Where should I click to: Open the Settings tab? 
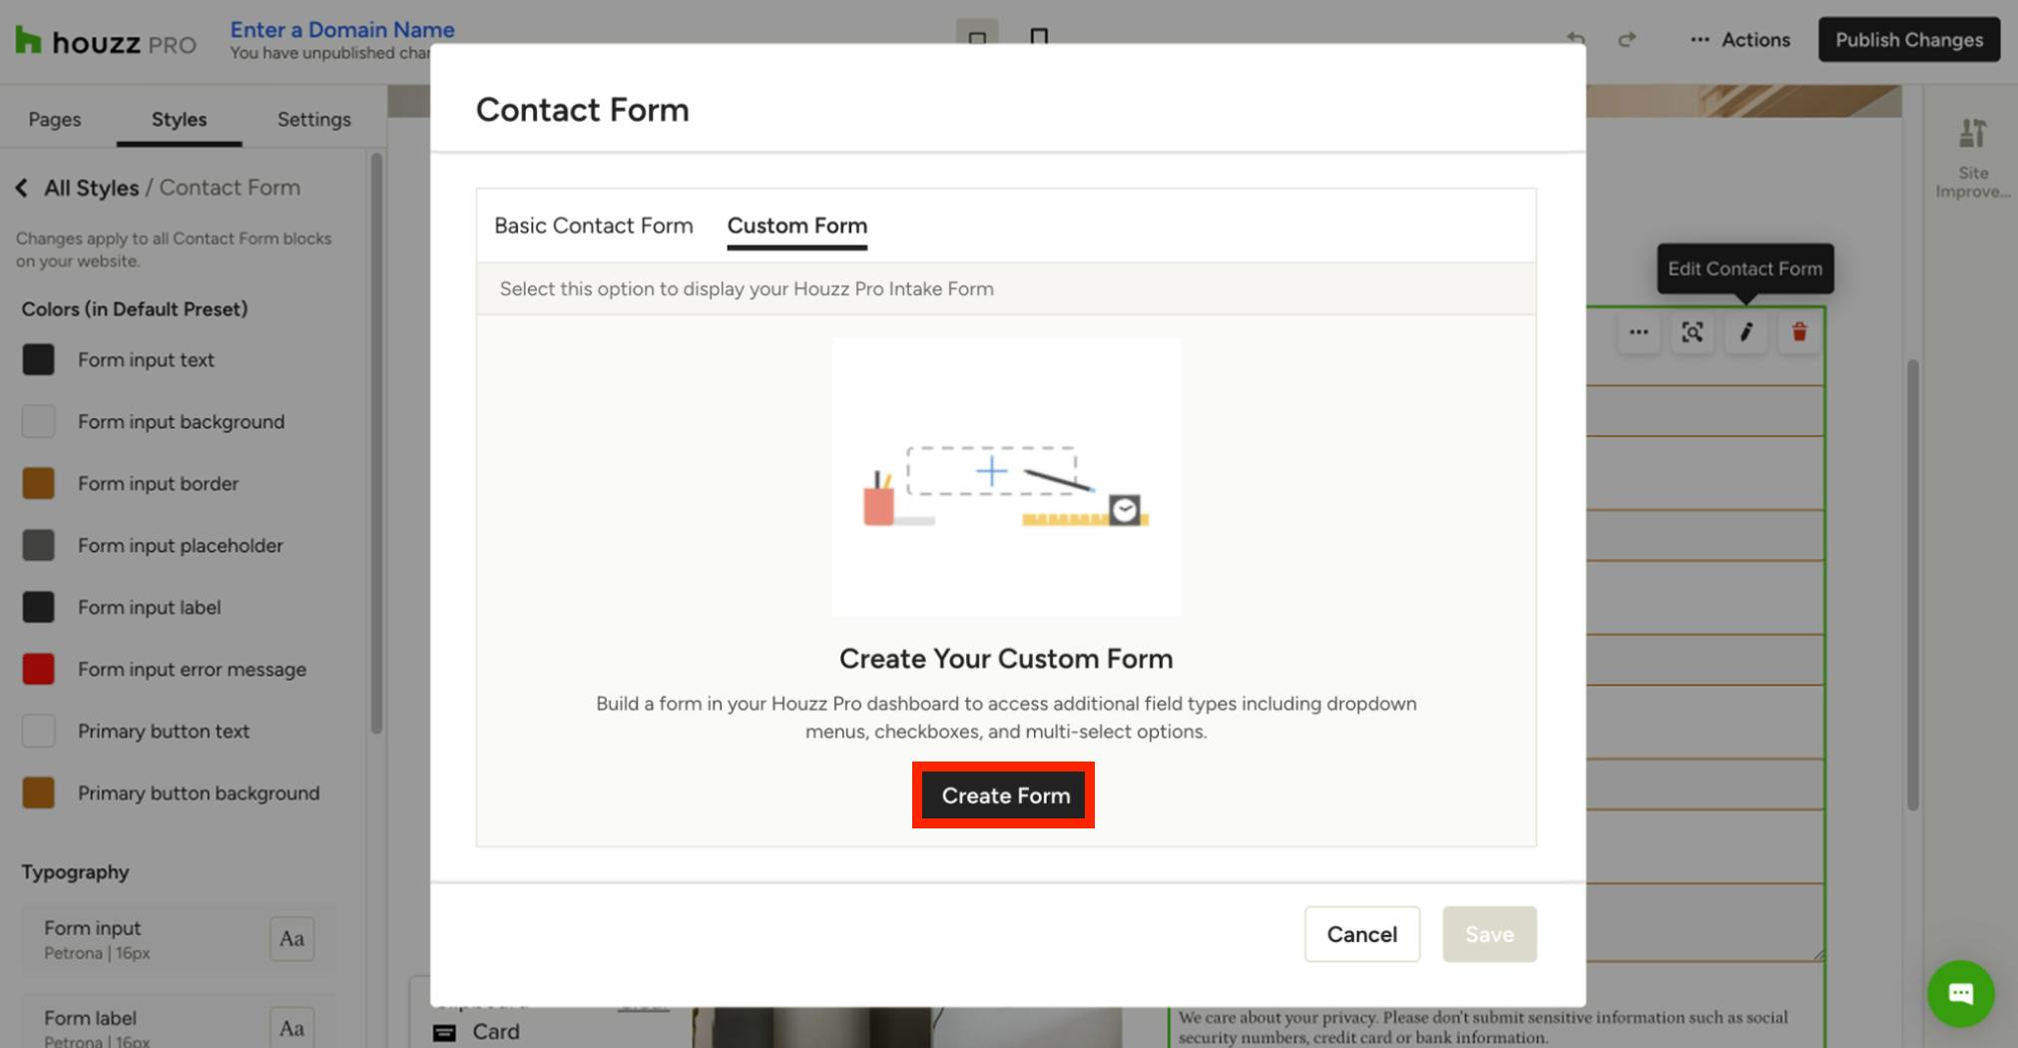tap(314, 119)
